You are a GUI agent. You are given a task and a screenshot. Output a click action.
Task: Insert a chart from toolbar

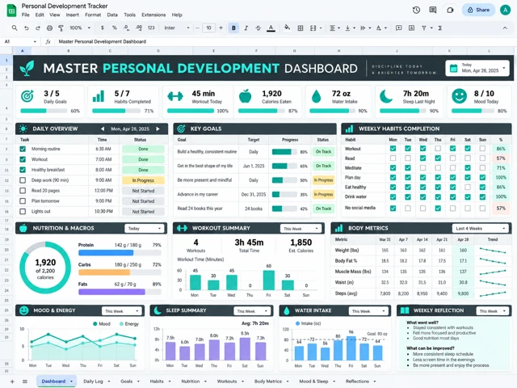[411, 28]
